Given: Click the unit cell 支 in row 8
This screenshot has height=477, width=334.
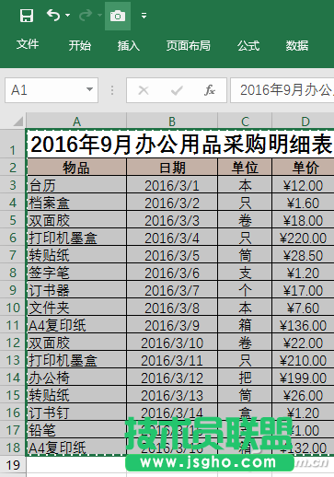Looking at the screenshot, I should (x=245, y=273).
